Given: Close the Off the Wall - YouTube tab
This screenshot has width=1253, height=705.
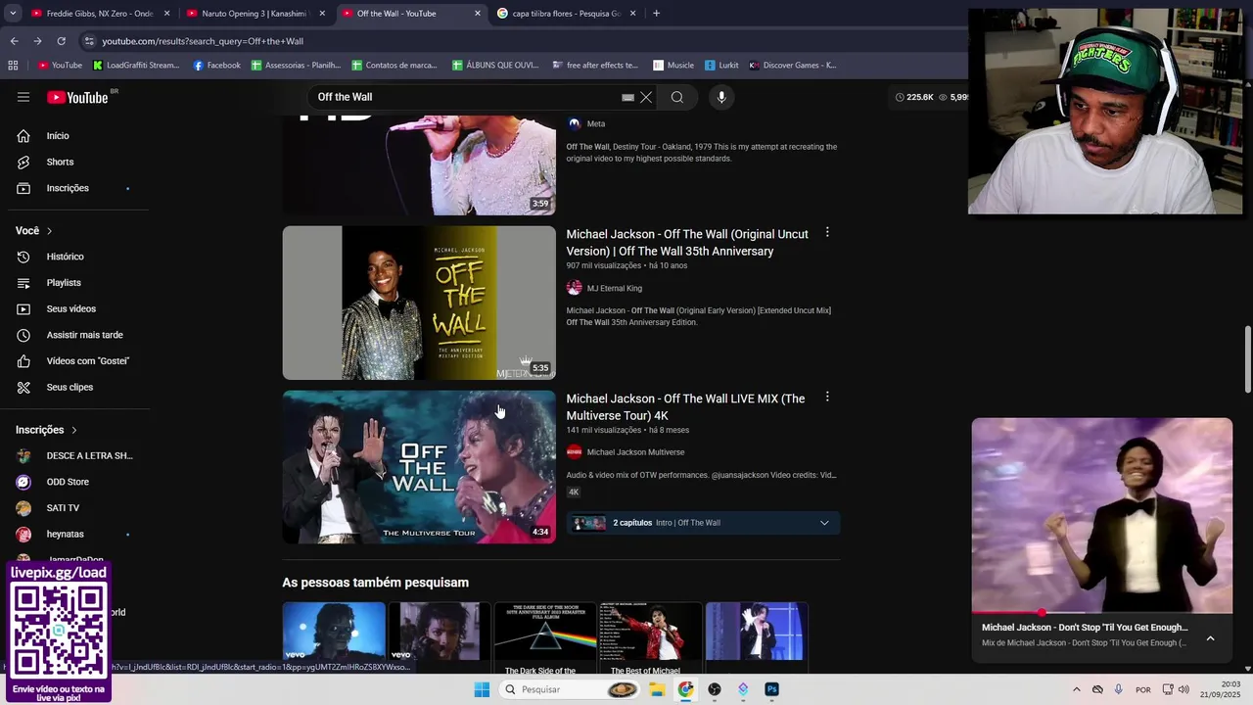Looking at the screenshot, I should click(478, 14).
